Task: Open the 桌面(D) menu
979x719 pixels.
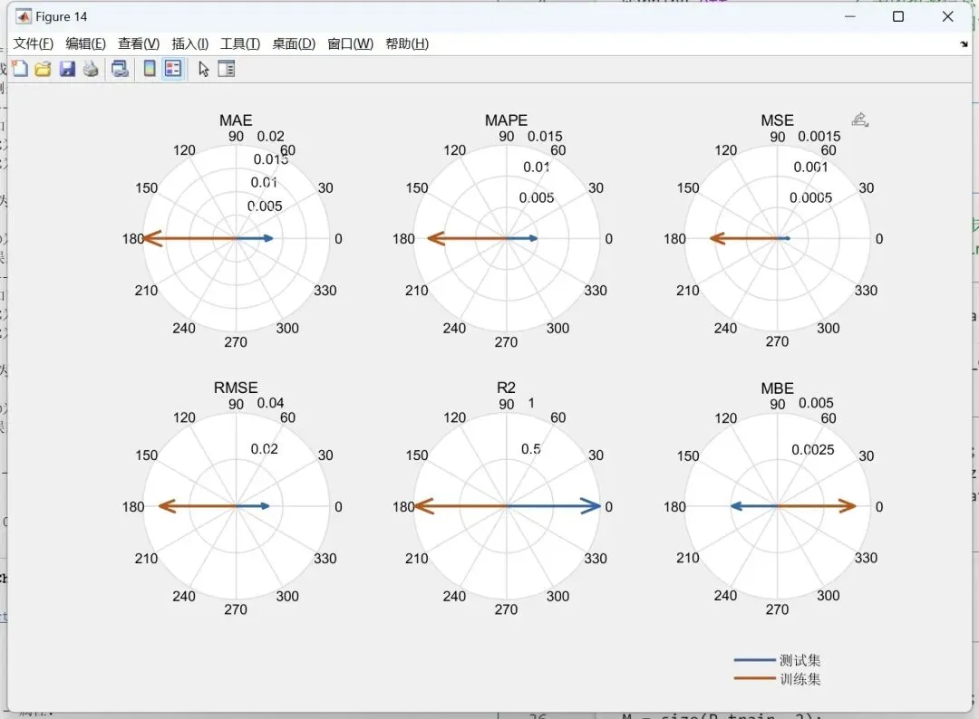Action: [294, 43]
